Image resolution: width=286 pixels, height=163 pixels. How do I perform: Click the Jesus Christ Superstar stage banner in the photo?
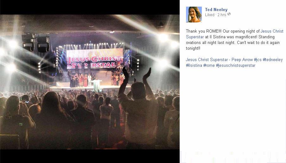tap(95, 59)
